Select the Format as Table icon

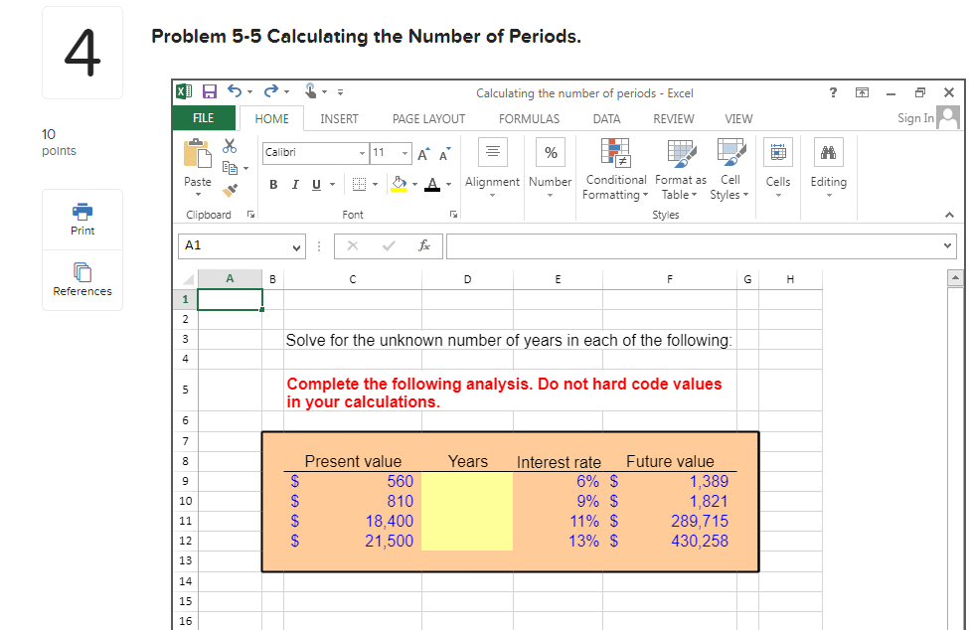click(x=680, y=169)
